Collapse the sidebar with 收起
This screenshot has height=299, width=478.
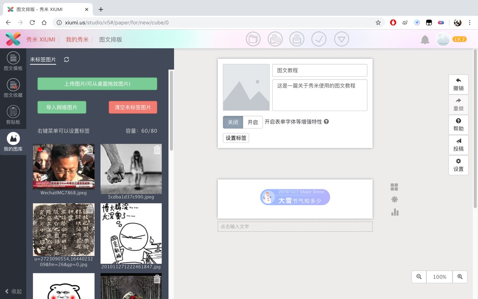point(13,291)
